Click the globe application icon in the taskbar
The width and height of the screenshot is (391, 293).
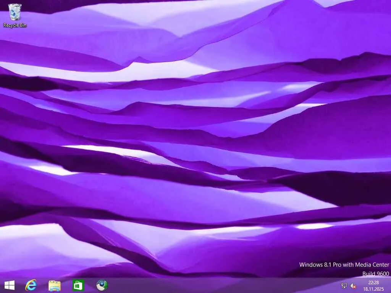click(102, 285)
